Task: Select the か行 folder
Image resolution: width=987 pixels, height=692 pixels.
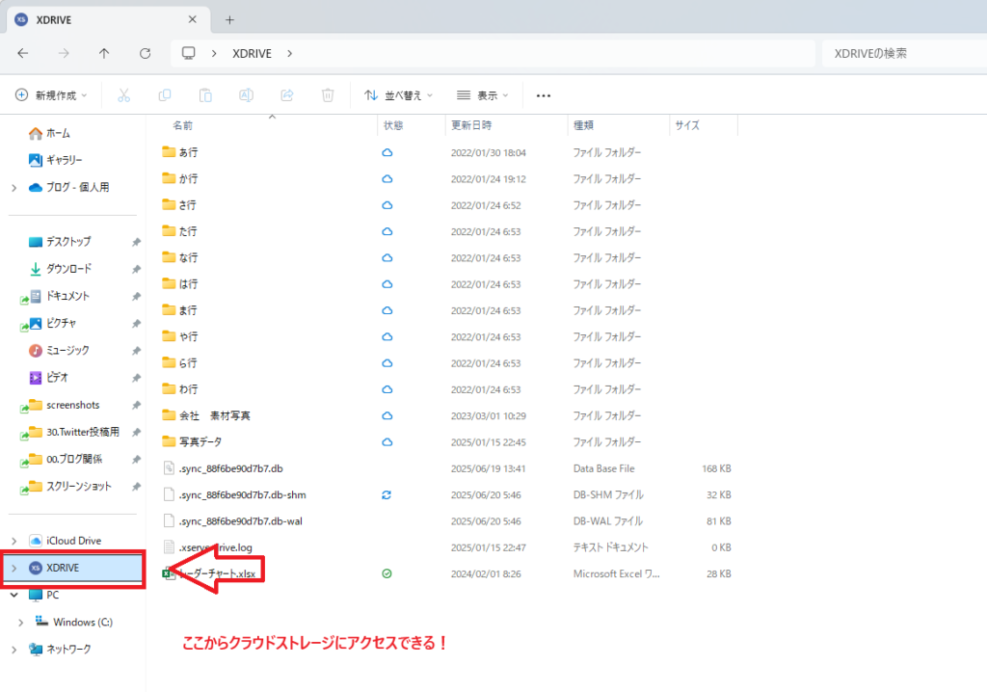Action: coord(180,179)
